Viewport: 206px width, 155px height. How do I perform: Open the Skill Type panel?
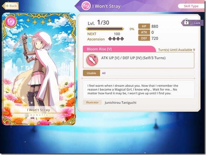click(191, 6)
